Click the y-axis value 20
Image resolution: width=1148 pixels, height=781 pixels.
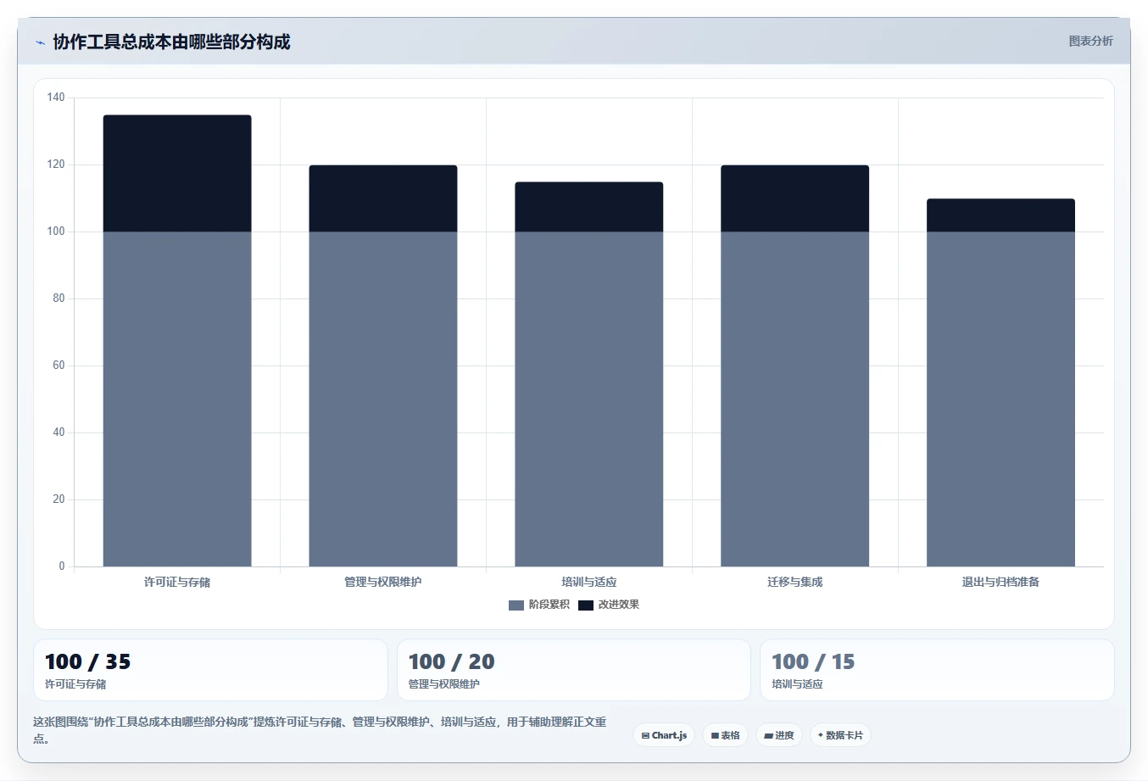click(59, 499)
